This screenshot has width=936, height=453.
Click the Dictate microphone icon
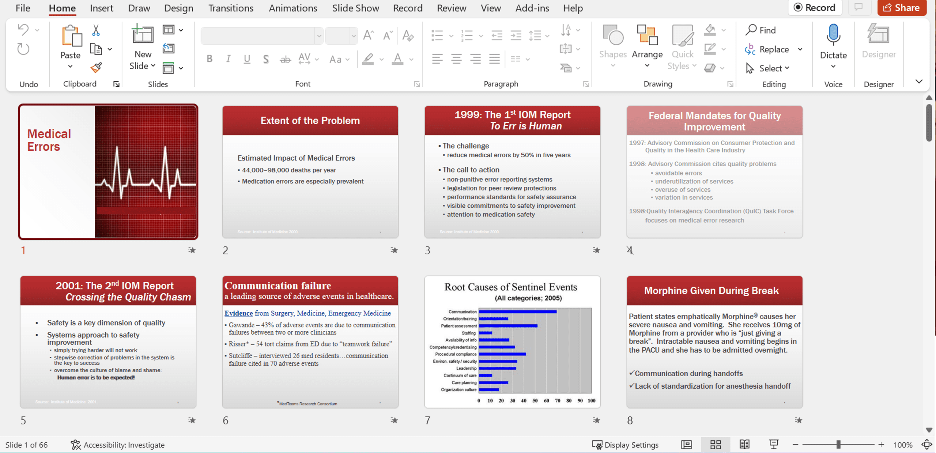833,35
